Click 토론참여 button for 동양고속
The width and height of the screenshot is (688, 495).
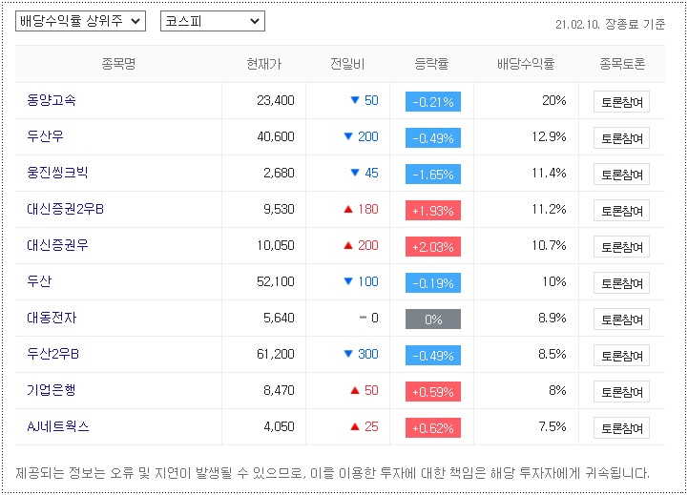click(x=621, y=102)
